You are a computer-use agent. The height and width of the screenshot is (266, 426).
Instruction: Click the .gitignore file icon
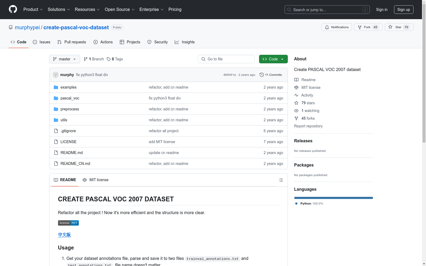point(56,131)
